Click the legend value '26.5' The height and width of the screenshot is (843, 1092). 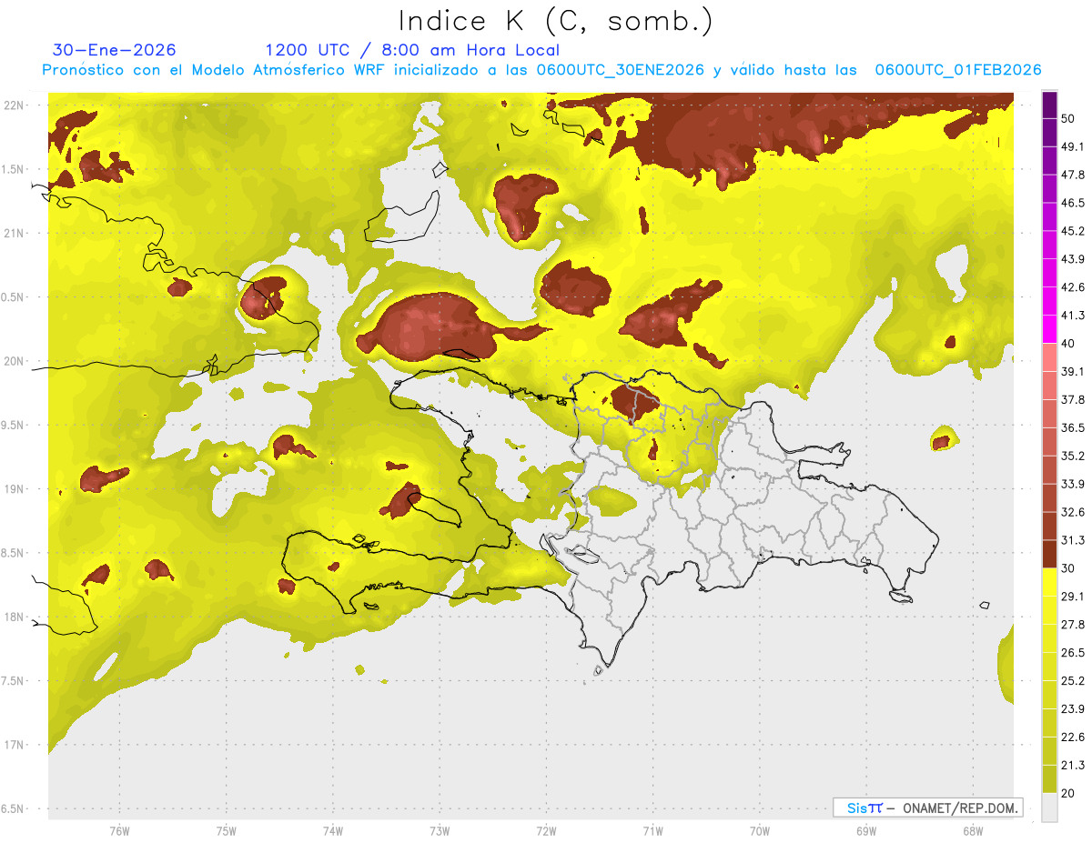(1073, 653)
